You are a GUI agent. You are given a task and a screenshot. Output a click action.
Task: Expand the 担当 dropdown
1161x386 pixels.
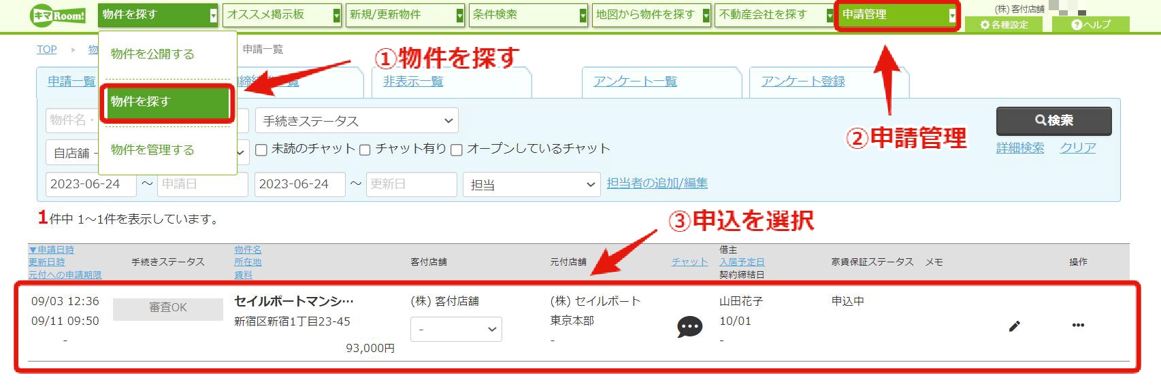[x=531, y=185]
